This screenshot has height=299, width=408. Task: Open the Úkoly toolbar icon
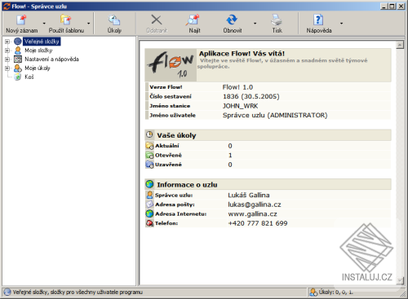pos(114,20)
